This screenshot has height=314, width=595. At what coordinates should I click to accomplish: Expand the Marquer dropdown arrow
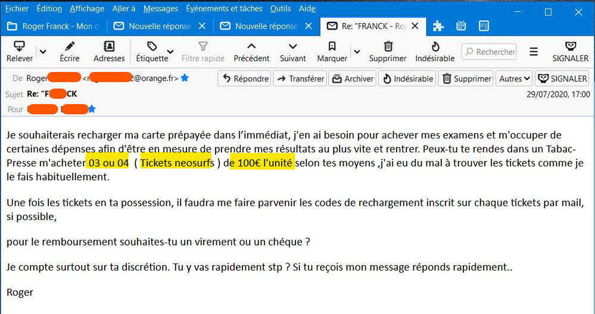pyautogui.click(x=357, y=52)
